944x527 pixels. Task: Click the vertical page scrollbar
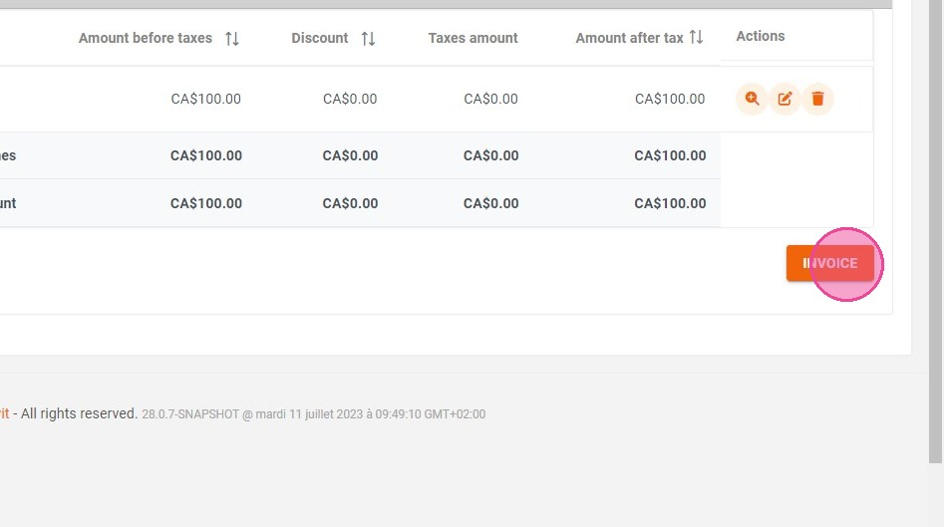936,231
